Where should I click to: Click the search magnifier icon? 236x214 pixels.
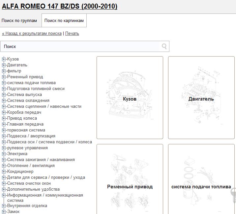coord(164,46)
